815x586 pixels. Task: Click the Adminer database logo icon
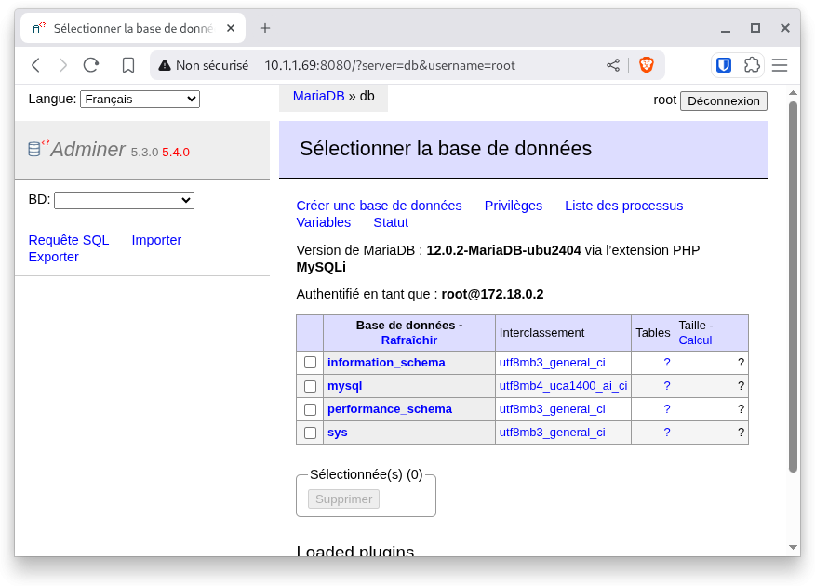click(x=38, y=148)
